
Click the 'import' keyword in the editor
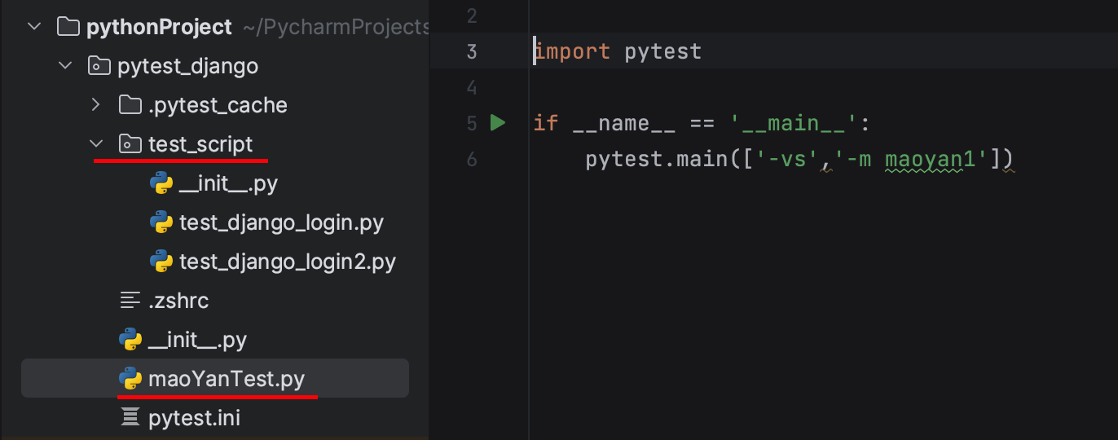(572, 51)
